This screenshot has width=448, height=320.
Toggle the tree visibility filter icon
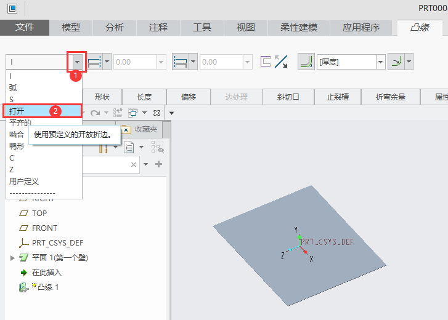point(157,147)
